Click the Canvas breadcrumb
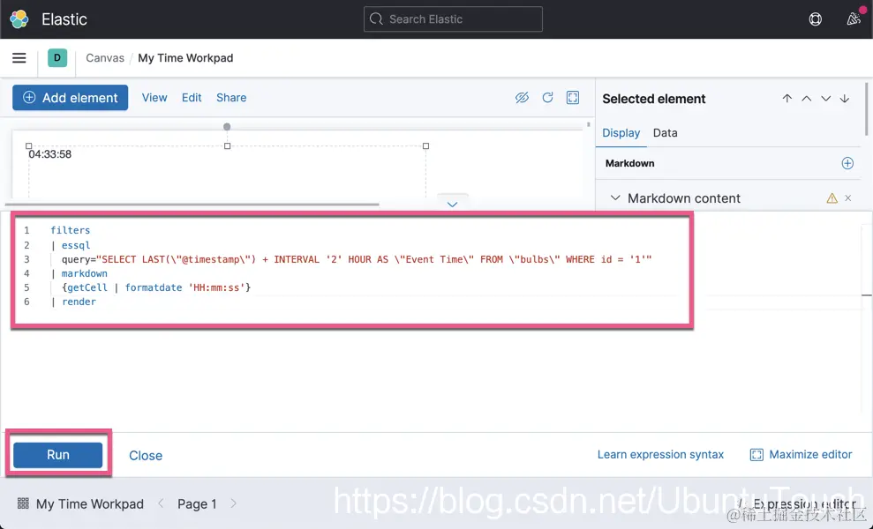873x529 pixels. pyautogui.click(x=105, y=58)
